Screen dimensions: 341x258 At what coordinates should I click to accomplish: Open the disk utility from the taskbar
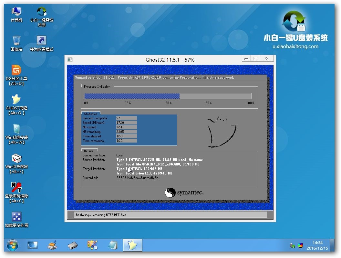(x=52, y=245)
